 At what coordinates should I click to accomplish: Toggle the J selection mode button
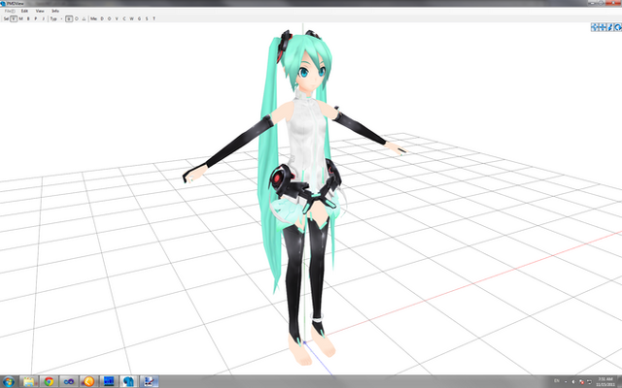coord(43,18)
